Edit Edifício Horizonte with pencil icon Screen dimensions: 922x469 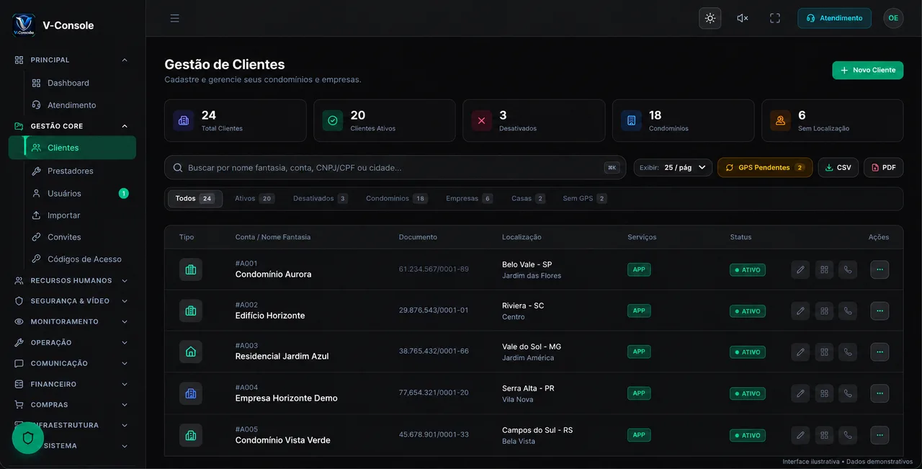point(800,311)
